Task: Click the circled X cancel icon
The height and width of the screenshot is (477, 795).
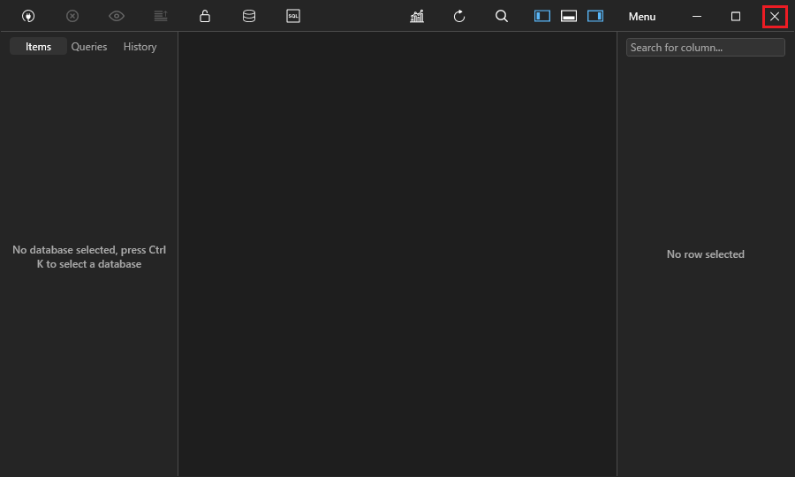Action: [x=72, y=16]
